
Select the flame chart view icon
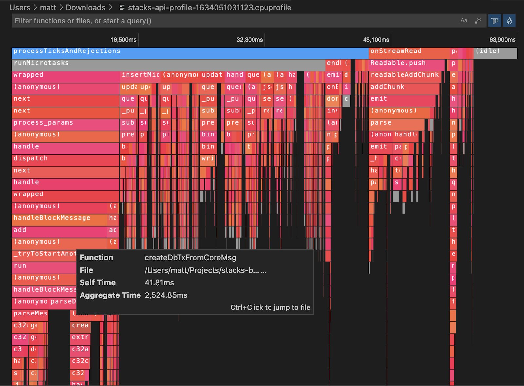tap(509, 20)
